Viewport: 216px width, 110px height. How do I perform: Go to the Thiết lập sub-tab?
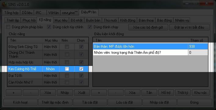click(x=13, y=20)
